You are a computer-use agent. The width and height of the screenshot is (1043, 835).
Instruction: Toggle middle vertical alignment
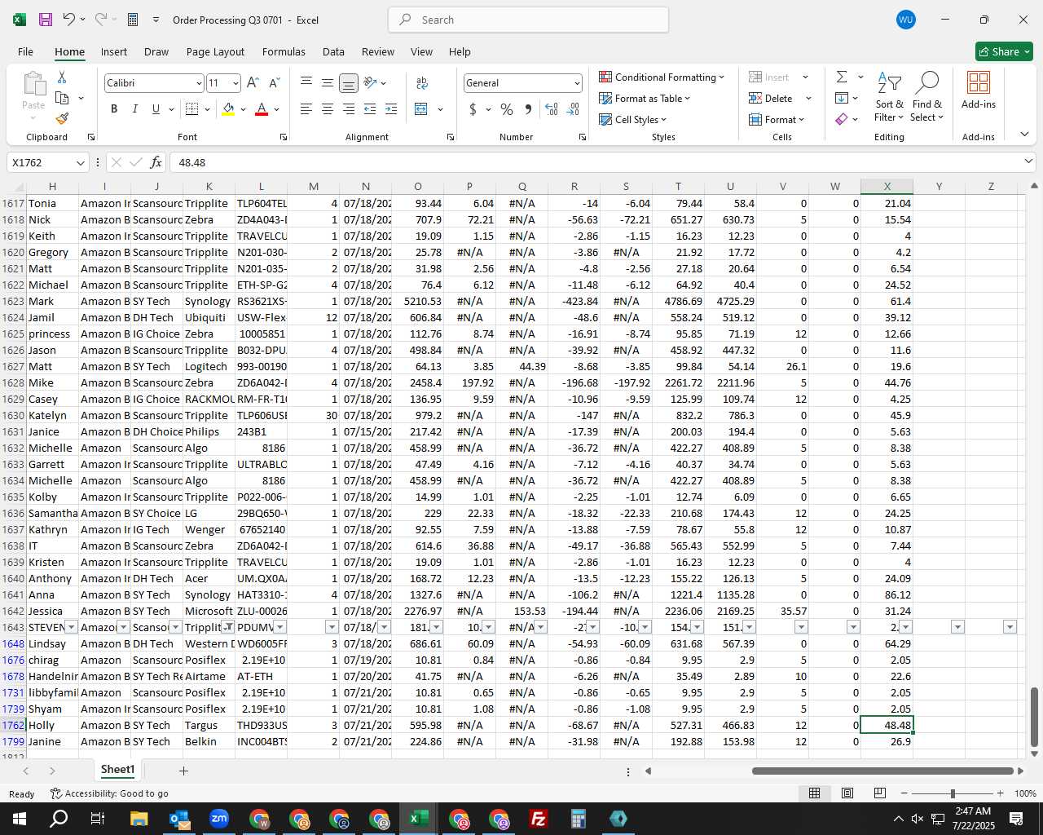point(328,82)
